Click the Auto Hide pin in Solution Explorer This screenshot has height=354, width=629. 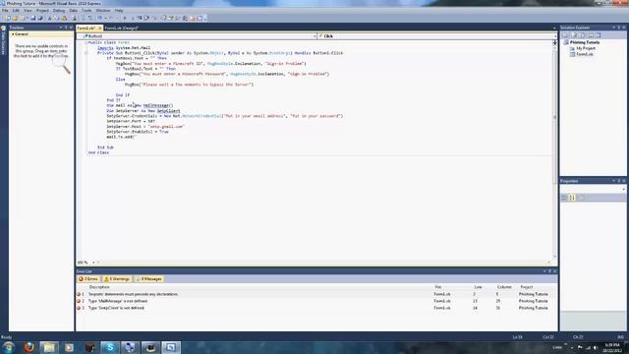[619, 28]
